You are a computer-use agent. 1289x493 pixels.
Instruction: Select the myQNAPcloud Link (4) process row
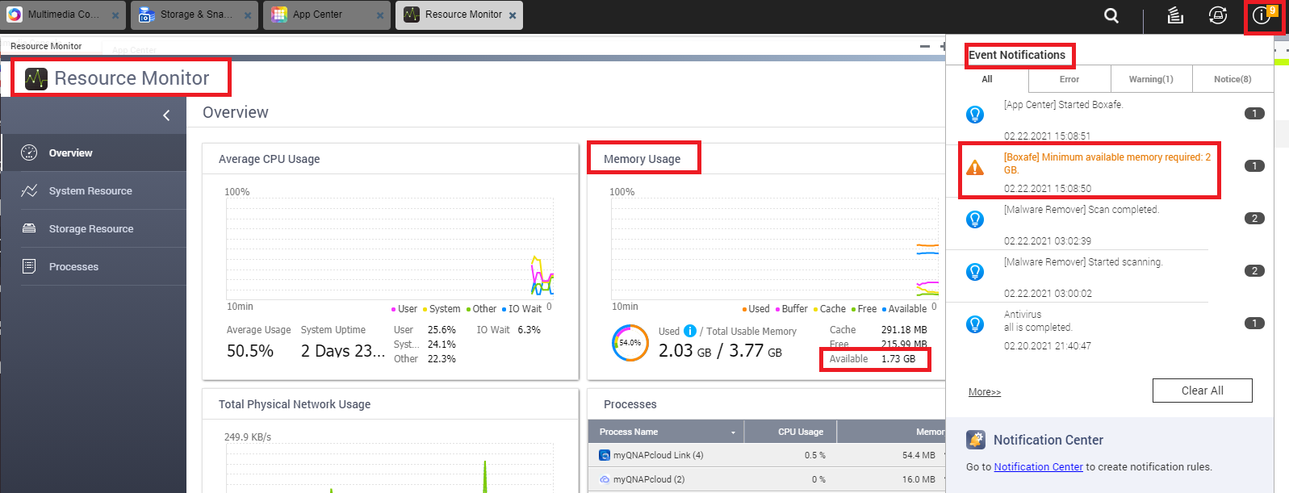(x=767, y=455)
